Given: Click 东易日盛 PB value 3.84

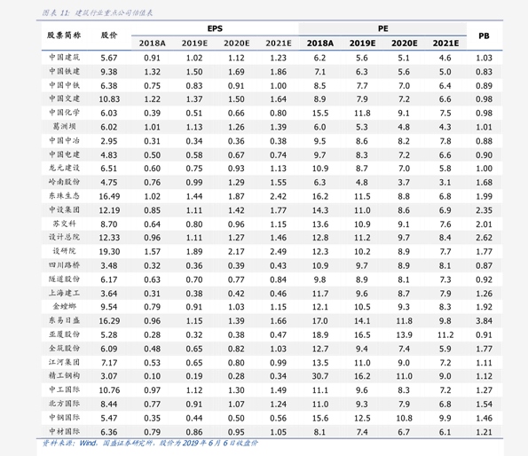Looking at the screenshot, I should tap(484, 321).
